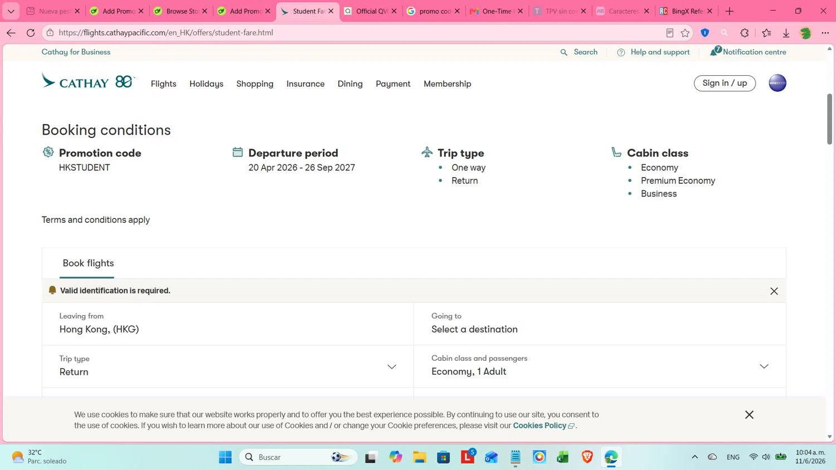Viewport: 836px width, 470px height.
Task: Open the Dining menu
Action: [350, 84]
